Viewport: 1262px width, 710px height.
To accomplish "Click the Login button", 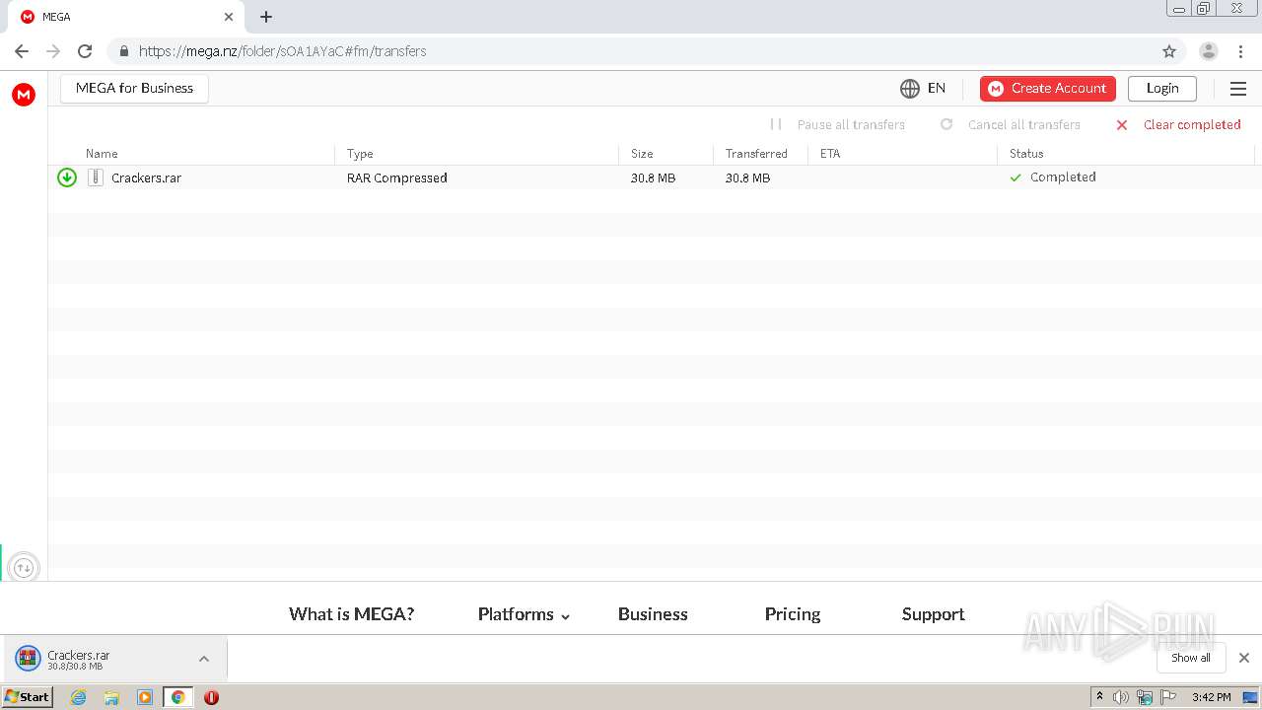I will [1162, 89].
